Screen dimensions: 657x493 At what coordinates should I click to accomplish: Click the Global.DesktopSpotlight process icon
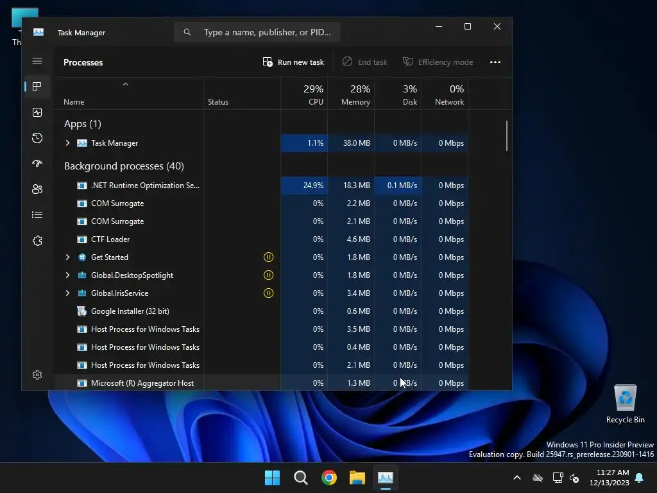pyautogui.click(x=82, y=275)
